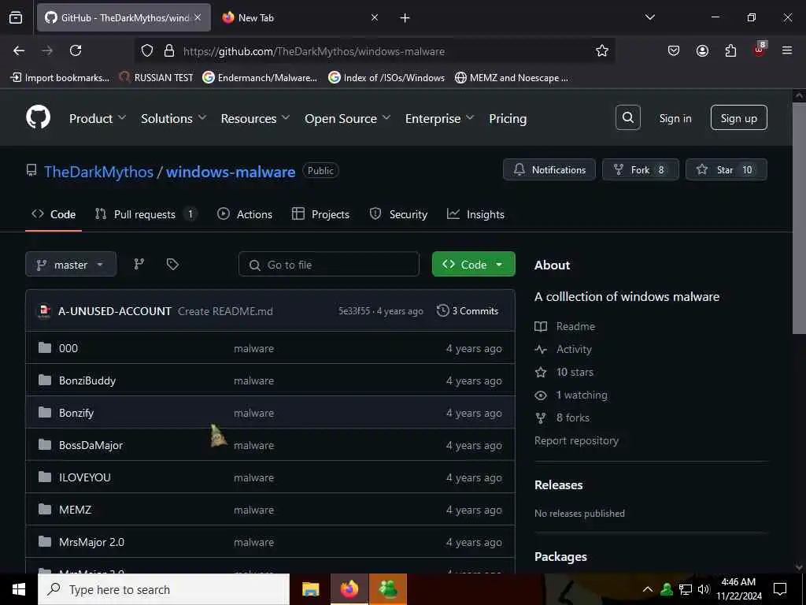806x605 pixels.
Task: Click the A-UNUSED-ACCOUNT avatar
Action: coord(44,310)
